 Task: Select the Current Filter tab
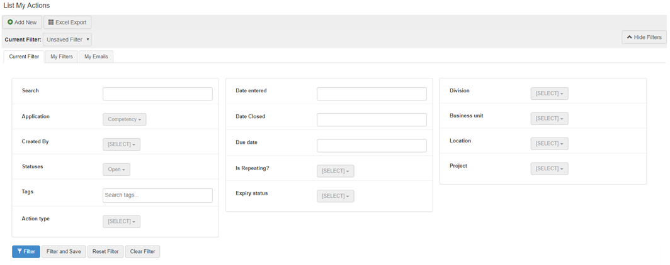[24, 57]
